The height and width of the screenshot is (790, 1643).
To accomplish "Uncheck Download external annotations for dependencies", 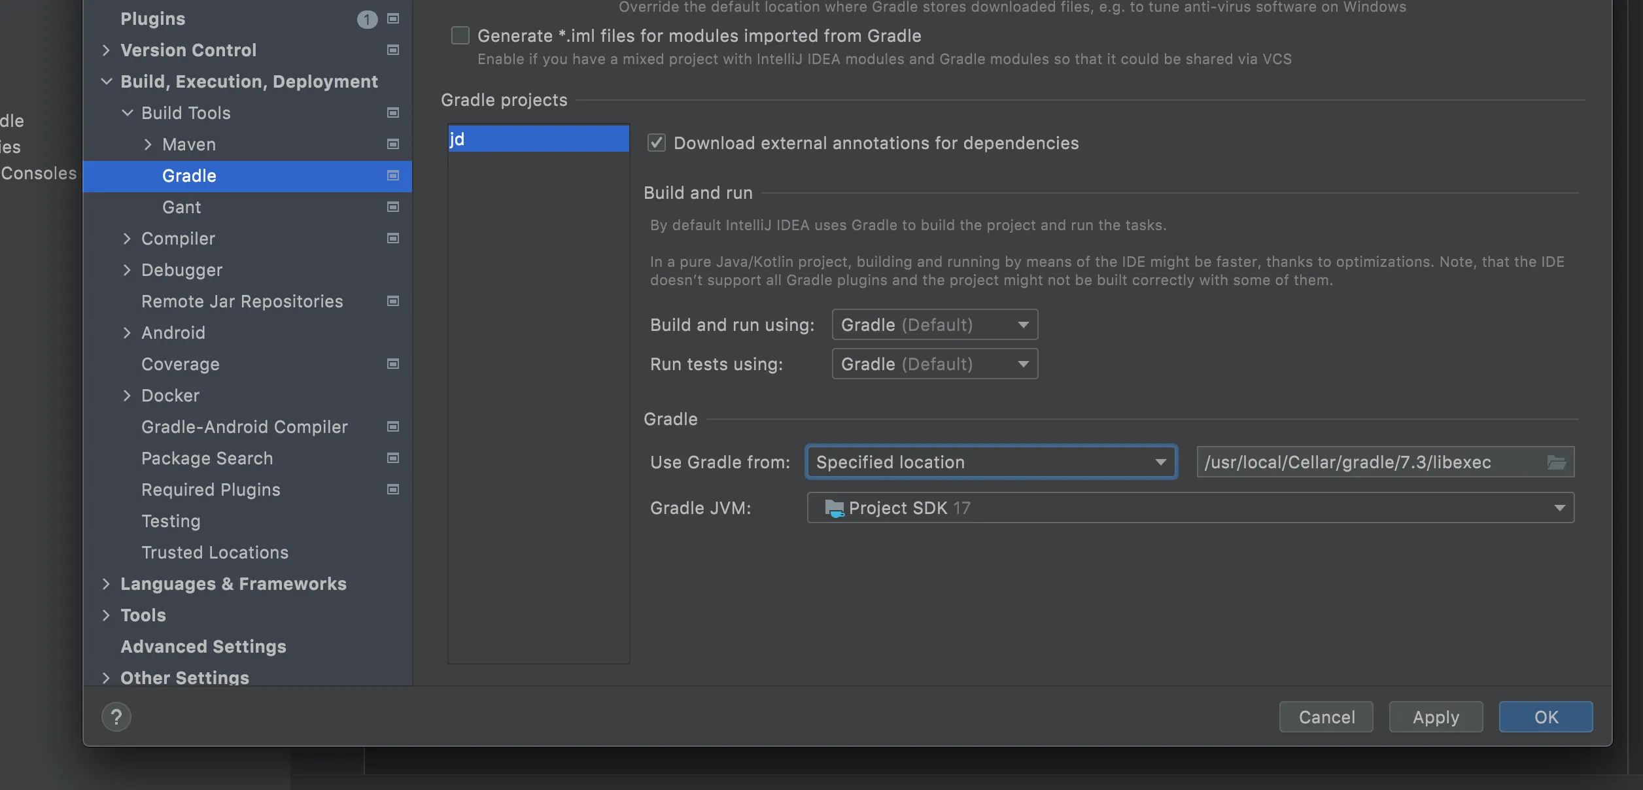I will coord(657,143).
